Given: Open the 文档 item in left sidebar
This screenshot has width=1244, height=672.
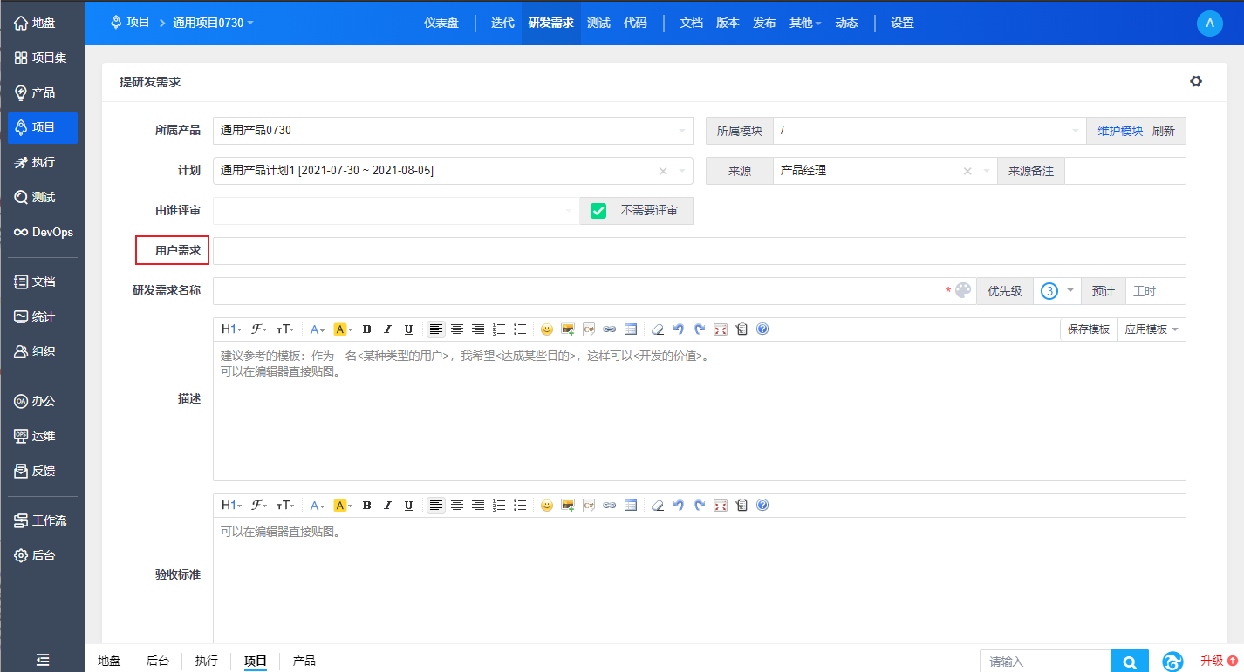Looking at the screenshot, I should 43,282.
